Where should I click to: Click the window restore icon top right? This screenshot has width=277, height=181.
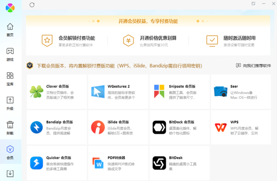coord(253,4)
